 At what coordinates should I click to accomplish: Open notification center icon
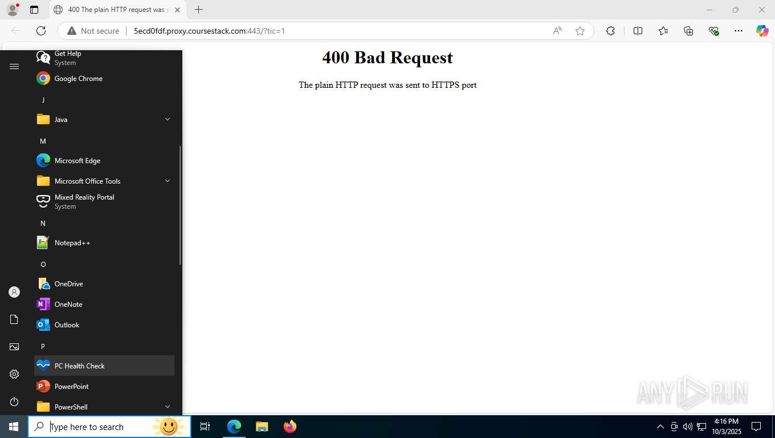pos(756,427)
